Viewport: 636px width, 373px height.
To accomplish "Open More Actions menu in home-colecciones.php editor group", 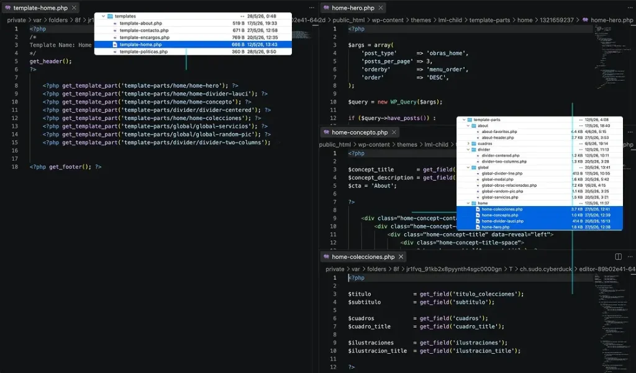I will tap(630, 257).
